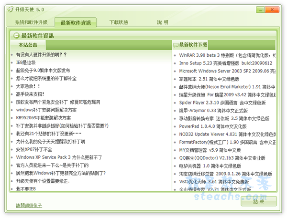The image size is (287, 218).
Task: Open Microsoft Windows Server 2003 SP2 download
Action: coord(227,71)
